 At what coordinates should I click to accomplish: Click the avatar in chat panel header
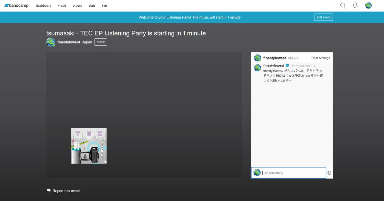[257, 58]
